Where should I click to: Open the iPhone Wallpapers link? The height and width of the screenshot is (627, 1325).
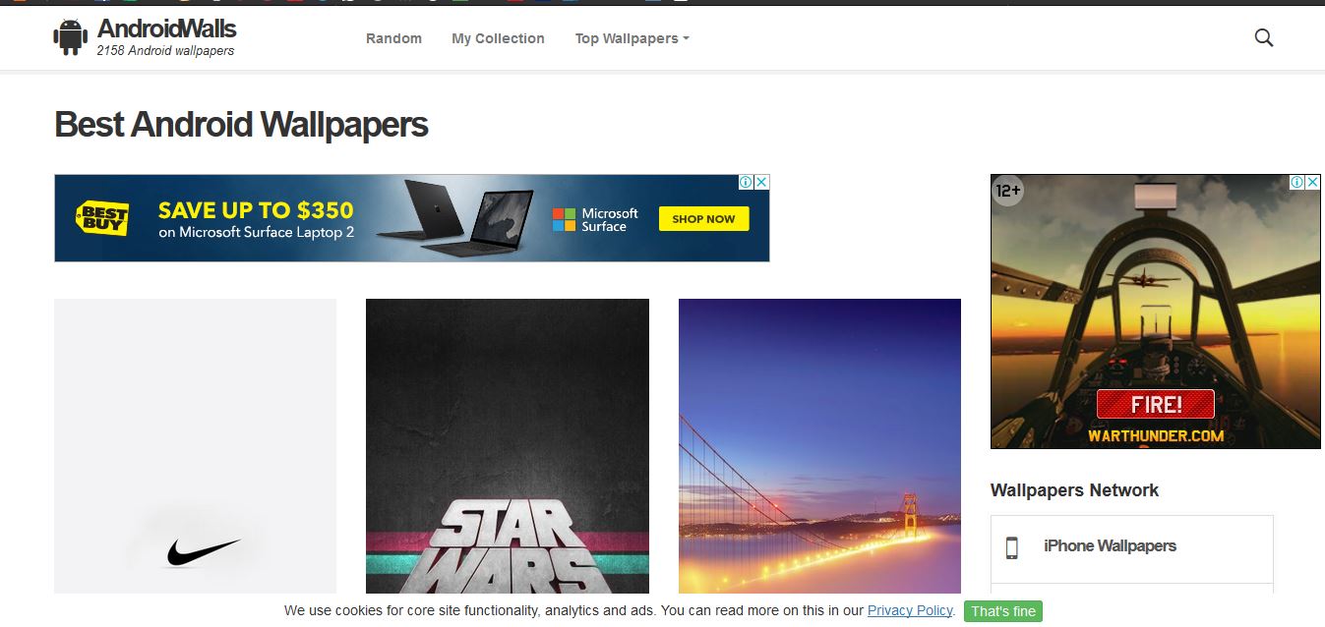click(1110, 546)
